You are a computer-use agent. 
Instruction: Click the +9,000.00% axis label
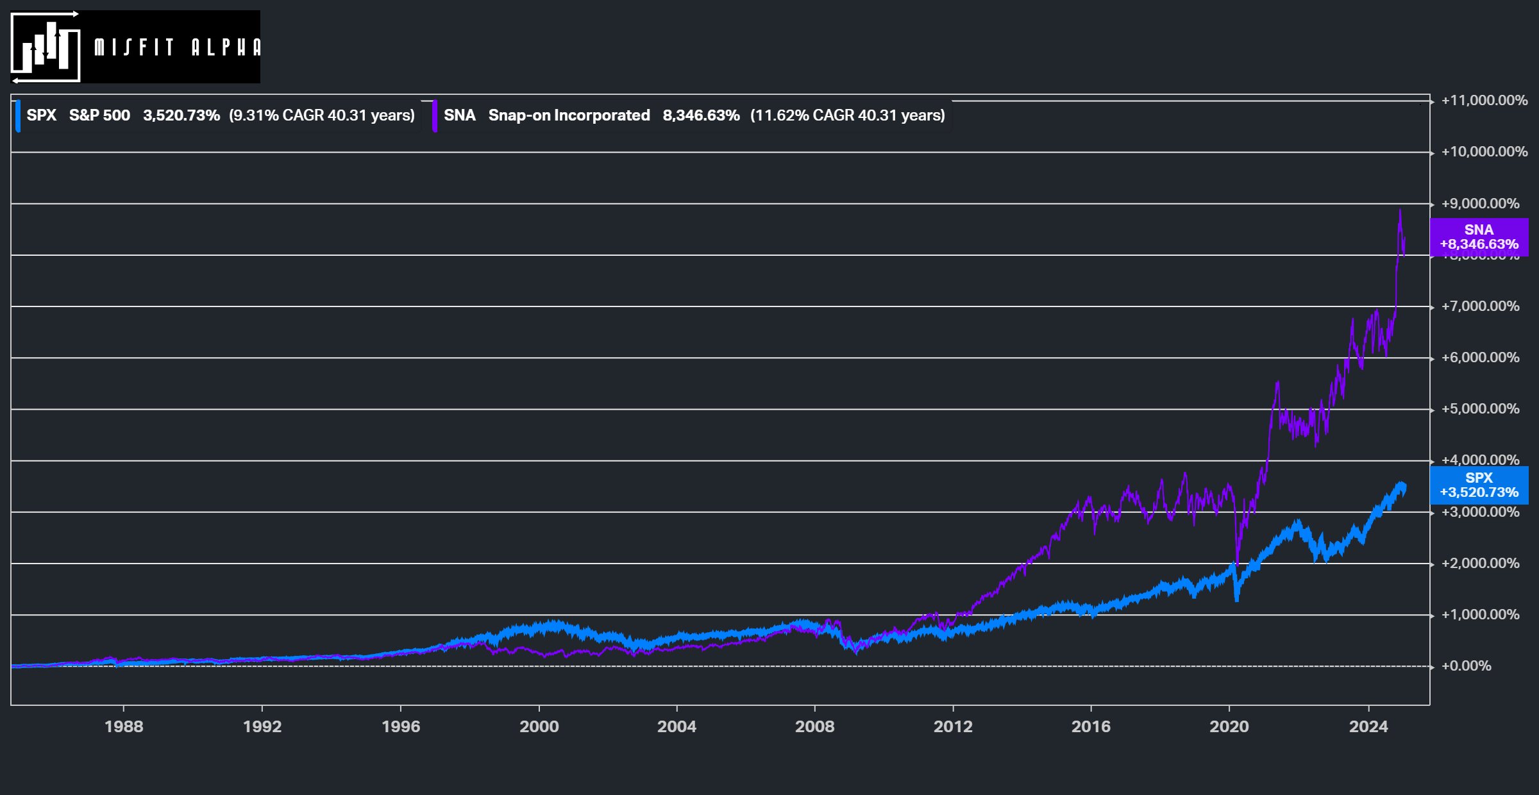point(1481,204)
